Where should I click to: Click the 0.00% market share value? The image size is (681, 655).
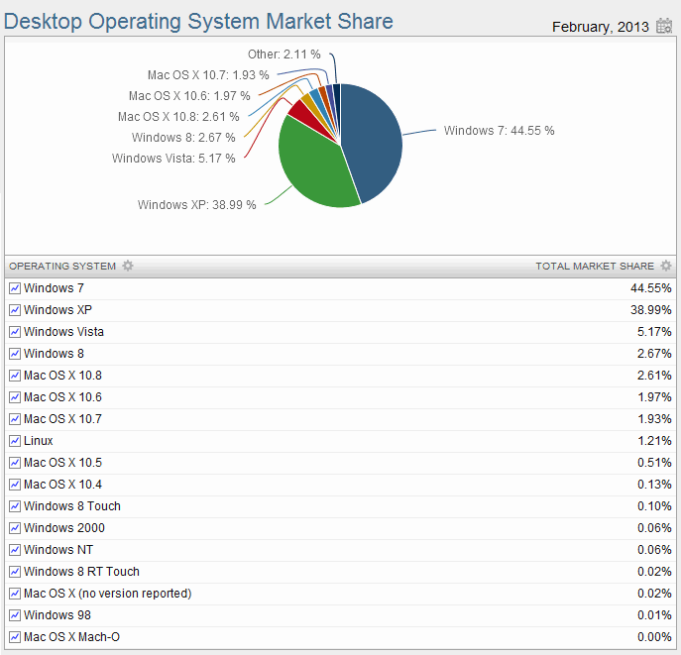654,637
